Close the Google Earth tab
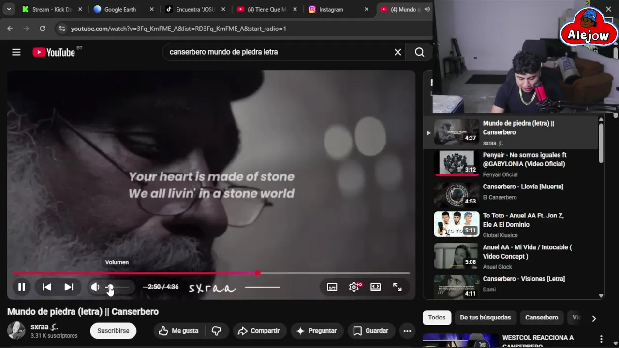Image resolution: width=619 pixels, height=348 pixels. coord(152,9)
